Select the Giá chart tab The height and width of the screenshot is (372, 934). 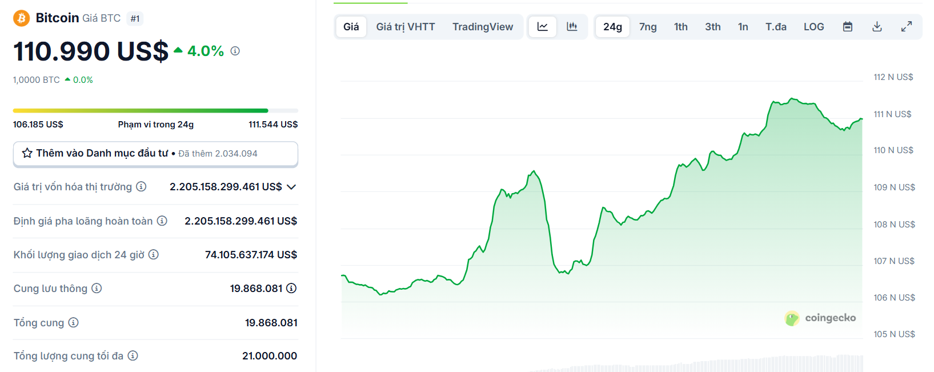click(351, 27)
